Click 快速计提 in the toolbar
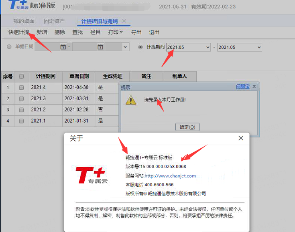 pyautogui.click(x=19, y=32)
